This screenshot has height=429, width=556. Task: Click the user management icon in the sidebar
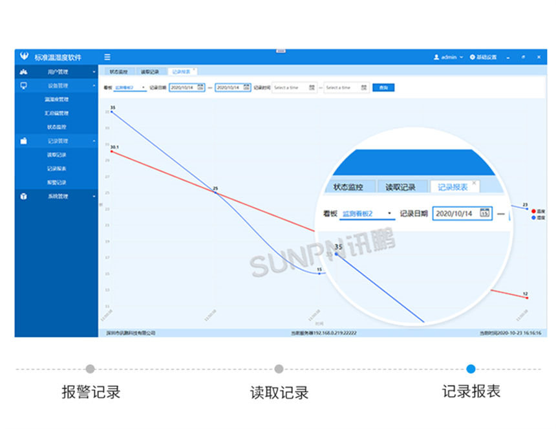pos(23,71)
